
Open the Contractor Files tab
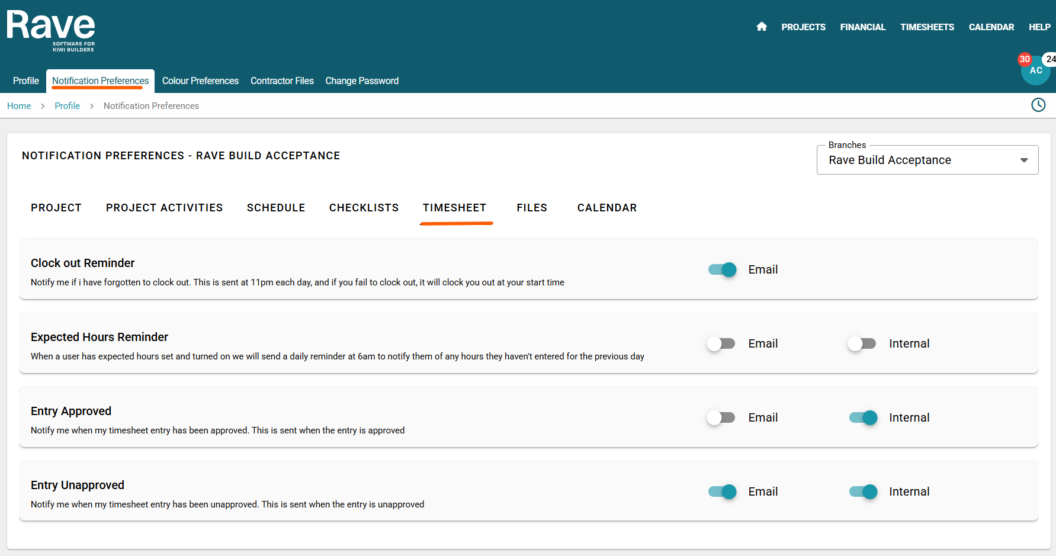coord(282,81)
